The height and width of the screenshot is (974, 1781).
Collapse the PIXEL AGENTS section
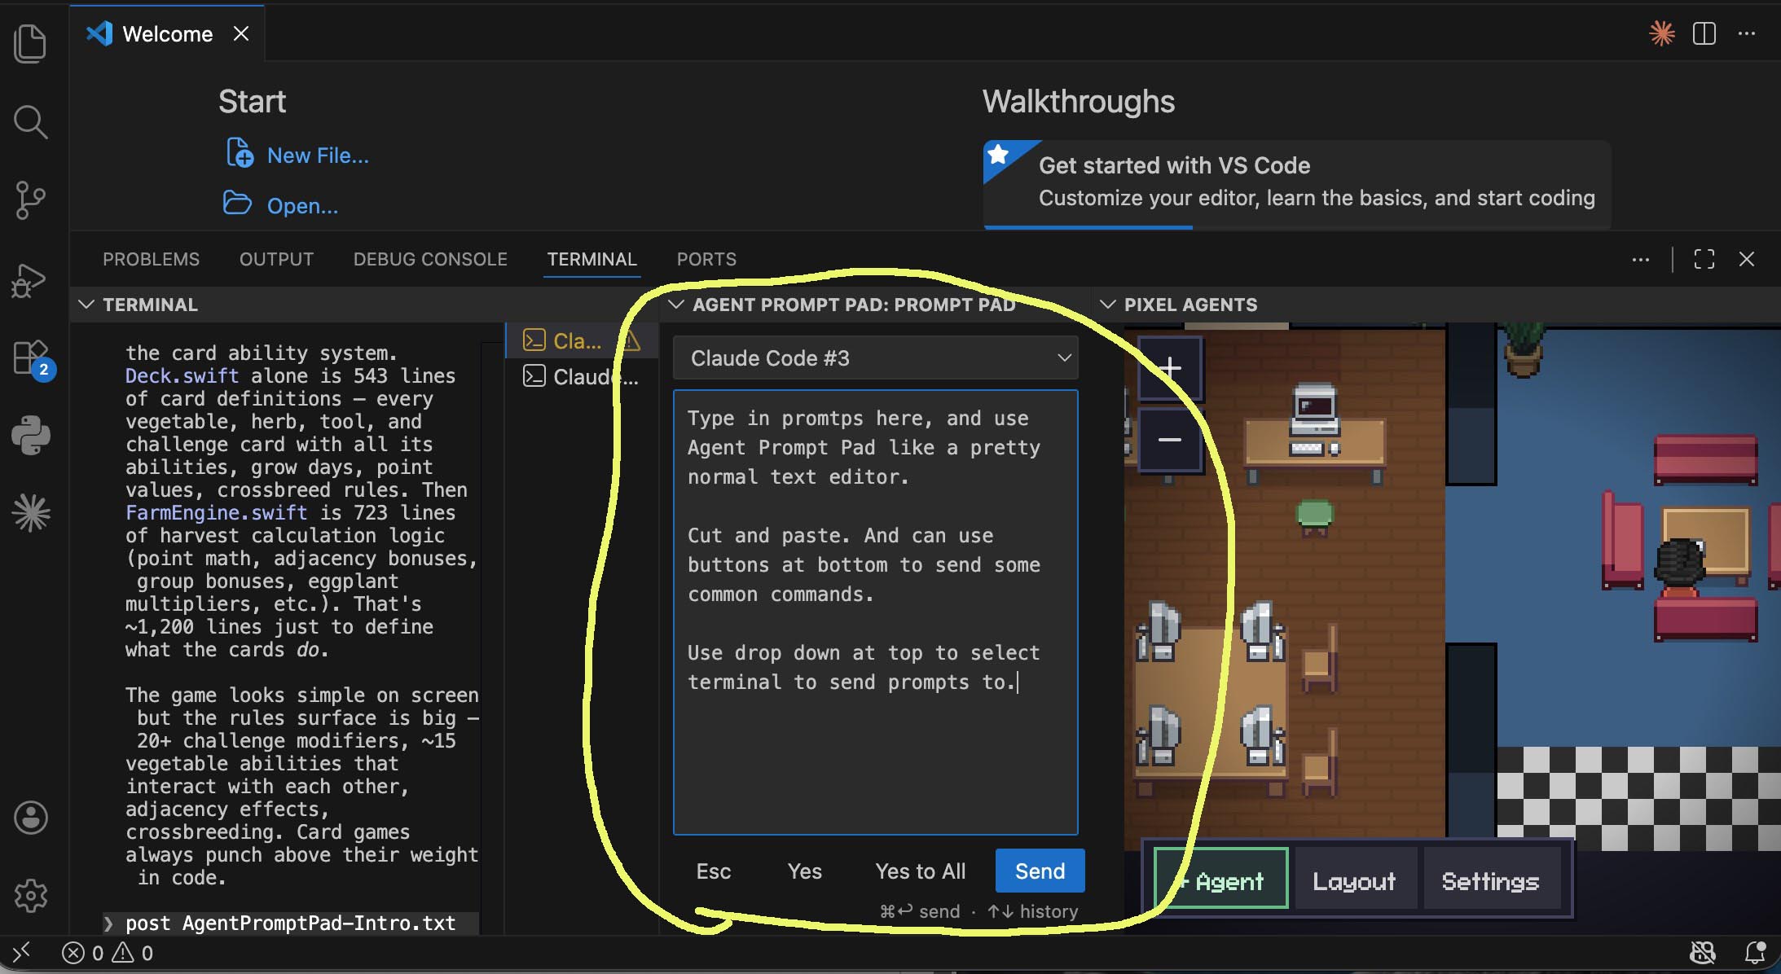[1110, 305]
